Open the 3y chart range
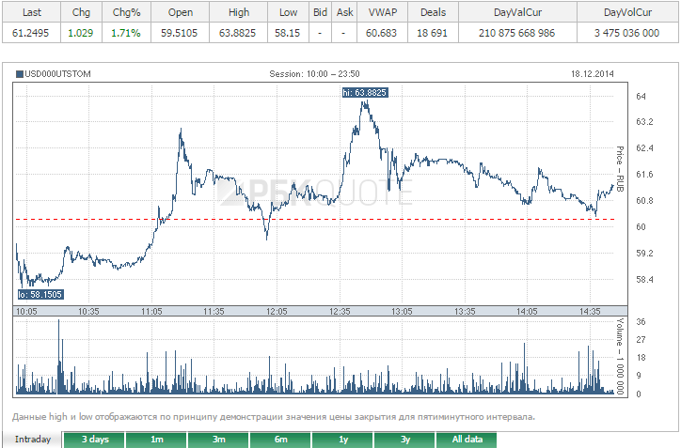The height and width of the screenshot is (448, 681). pyautogui.click(x=404, y=440)
